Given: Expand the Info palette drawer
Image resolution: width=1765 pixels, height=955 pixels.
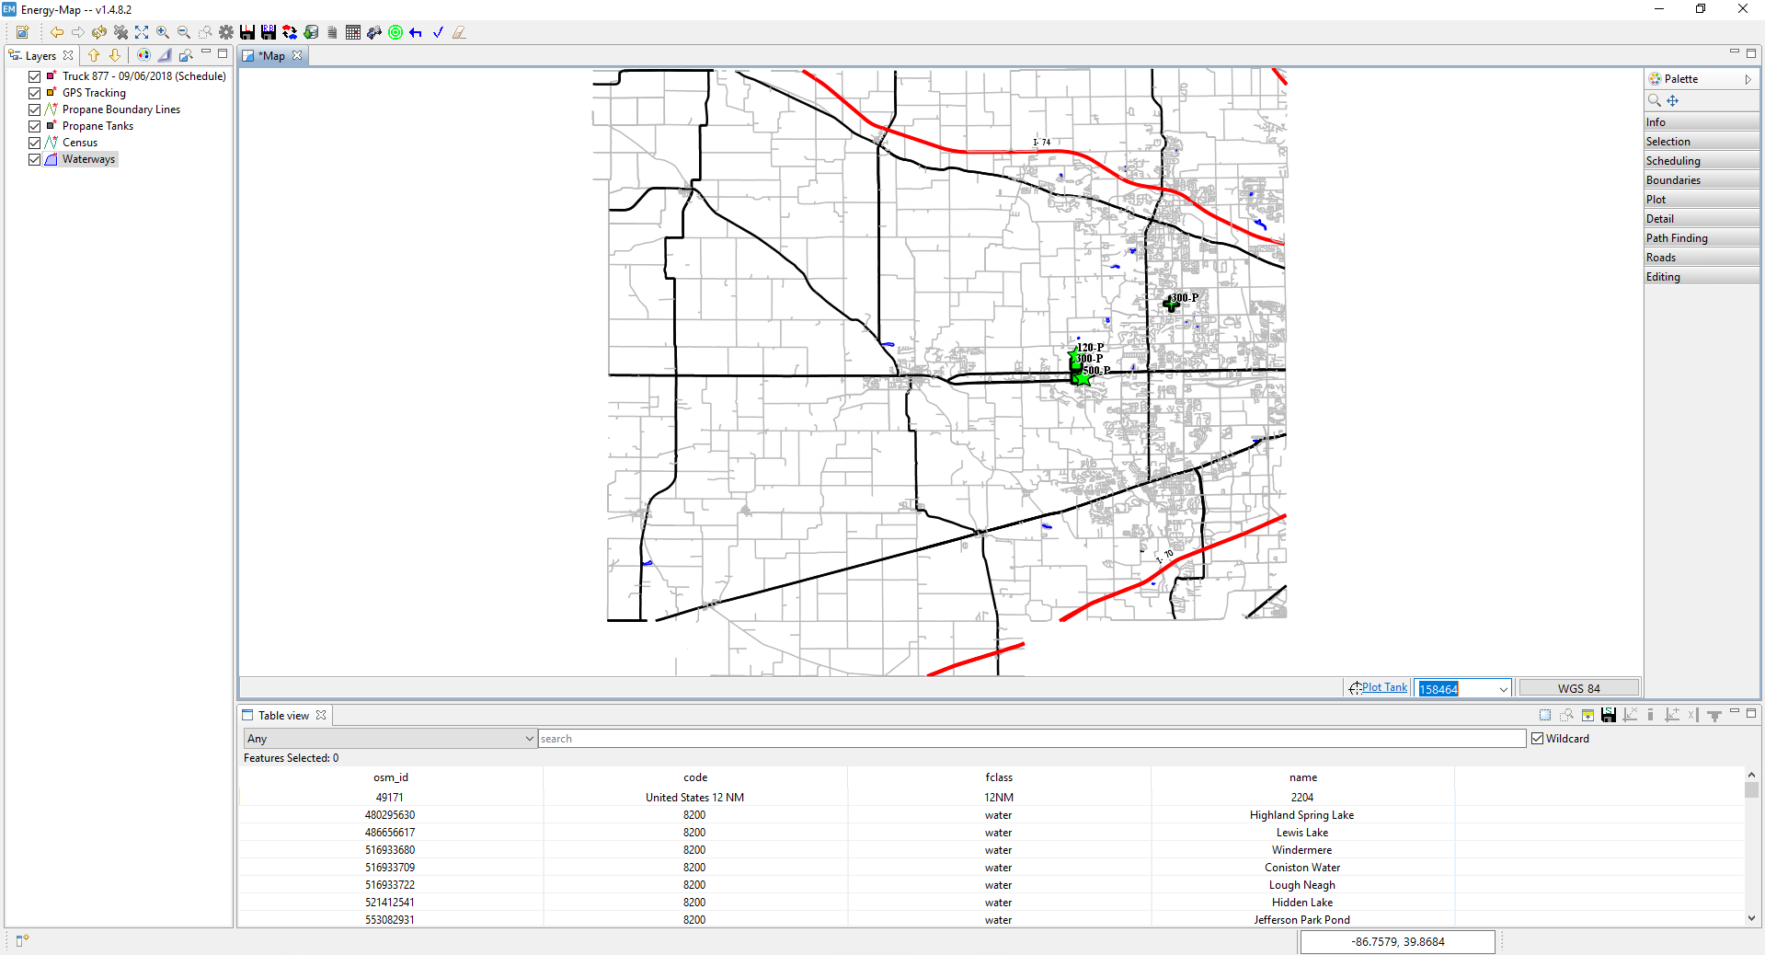Looking at the screenshot, I should [1702, 122].
